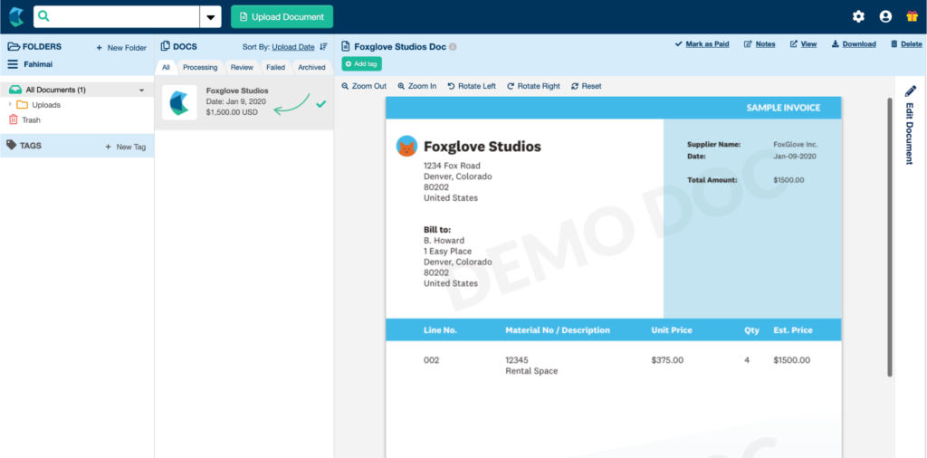The height and width of the screenshot is (458, 927).
Task: Create a New Folder
Action: pyautogui.click(x=121, y=48)
